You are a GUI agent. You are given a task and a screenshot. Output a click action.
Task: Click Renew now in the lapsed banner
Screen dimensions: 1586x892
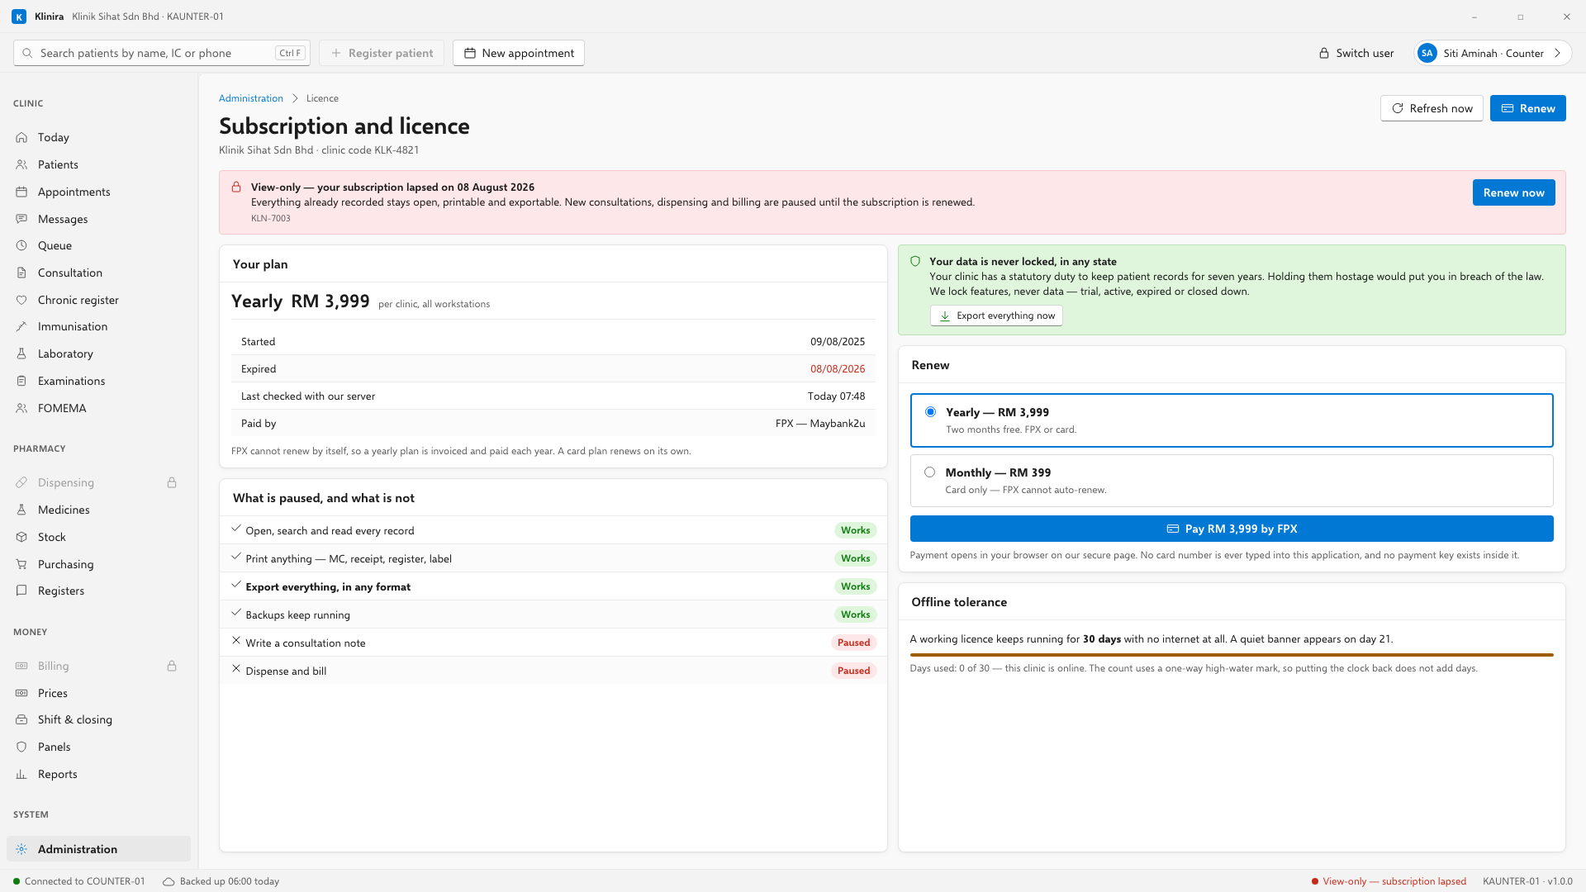coord(1513,192)
